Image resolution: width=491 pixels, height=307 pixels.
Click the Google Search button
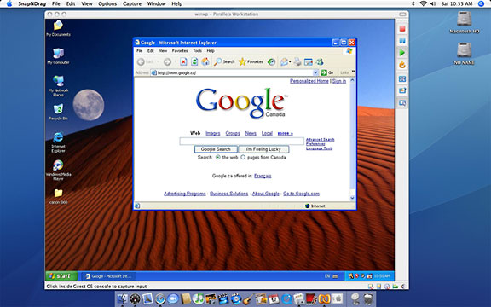(216, 149)
